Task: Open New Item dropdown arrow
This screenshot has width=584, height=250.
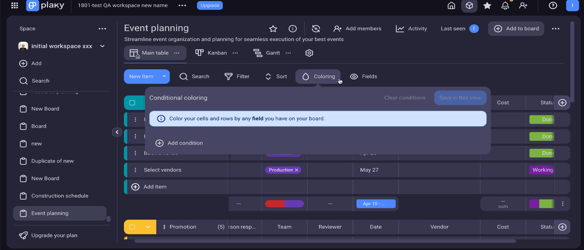Action: 164,77
